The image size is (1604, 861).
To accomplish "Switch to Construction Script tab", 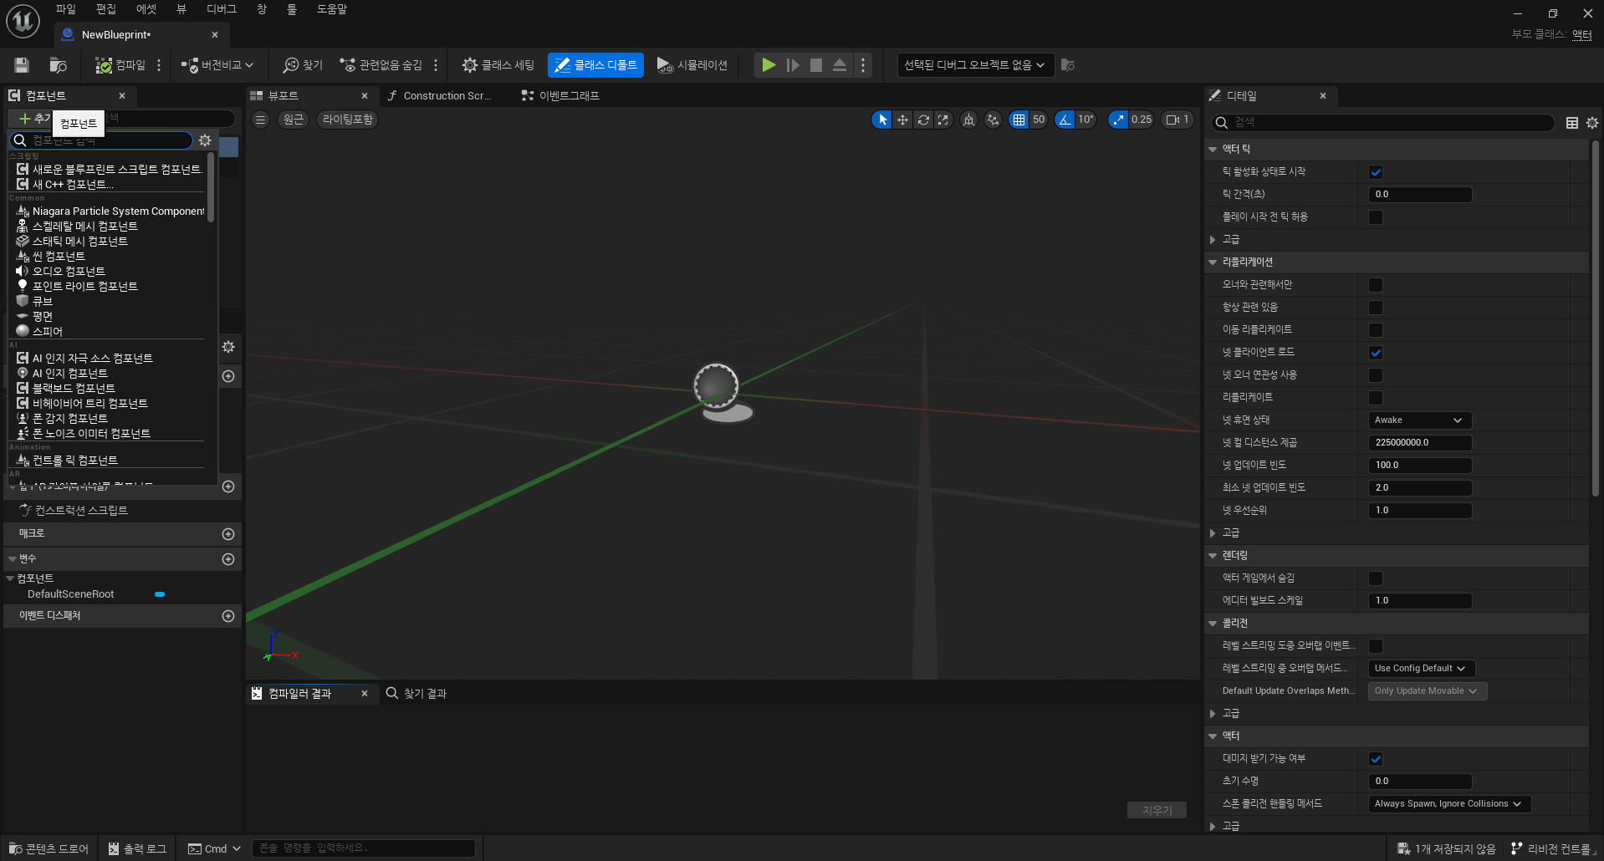I will click(439, 96).
